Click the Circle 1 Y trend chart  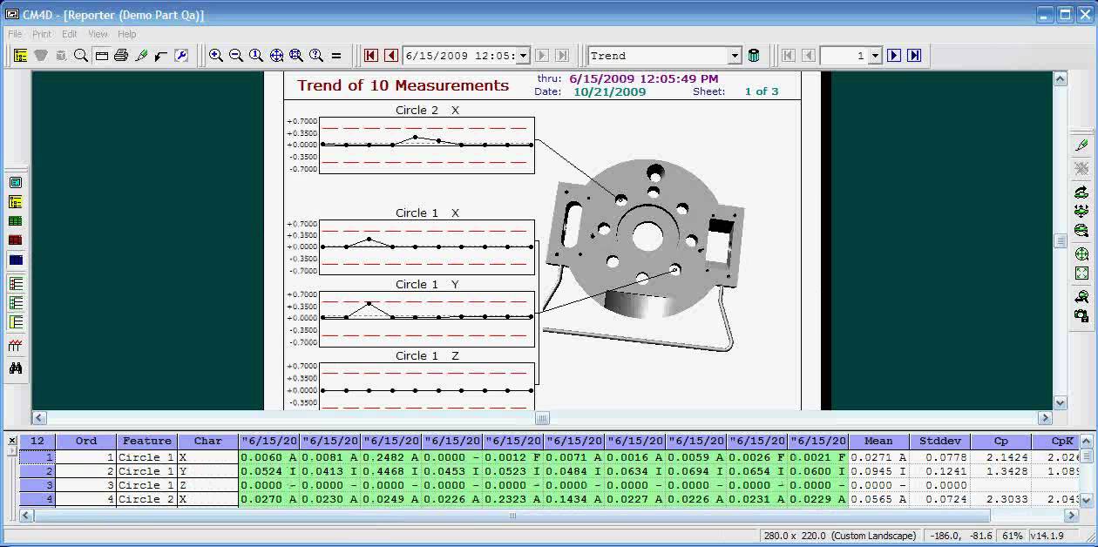tap(427, 319)
